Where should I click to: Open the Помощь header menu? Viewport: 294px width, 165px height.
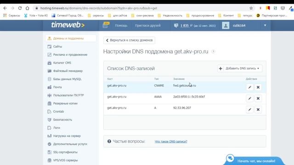[x=121, y=26]
